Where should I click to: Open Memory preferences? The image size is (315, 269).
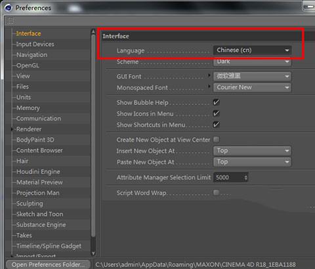click(28, 108)
